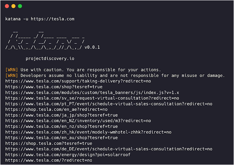Open the tesla_banners index.js URL

coord(92,92)
